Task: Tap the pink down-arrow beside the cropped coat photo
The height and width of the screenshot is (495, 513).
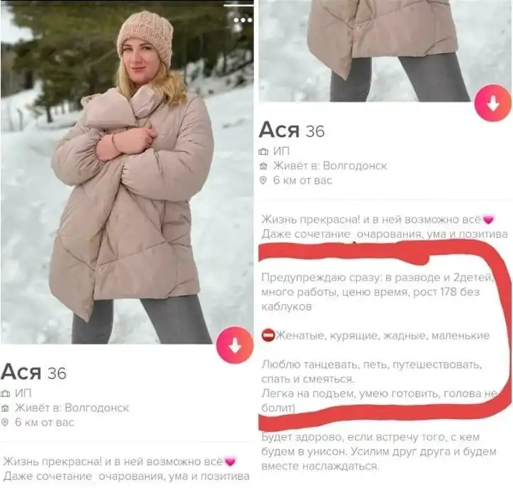Action: pyautogui.click(x=493, y=103)
